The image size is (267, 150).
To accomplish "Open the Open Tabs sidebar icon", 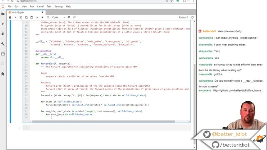I will [3, 54].
